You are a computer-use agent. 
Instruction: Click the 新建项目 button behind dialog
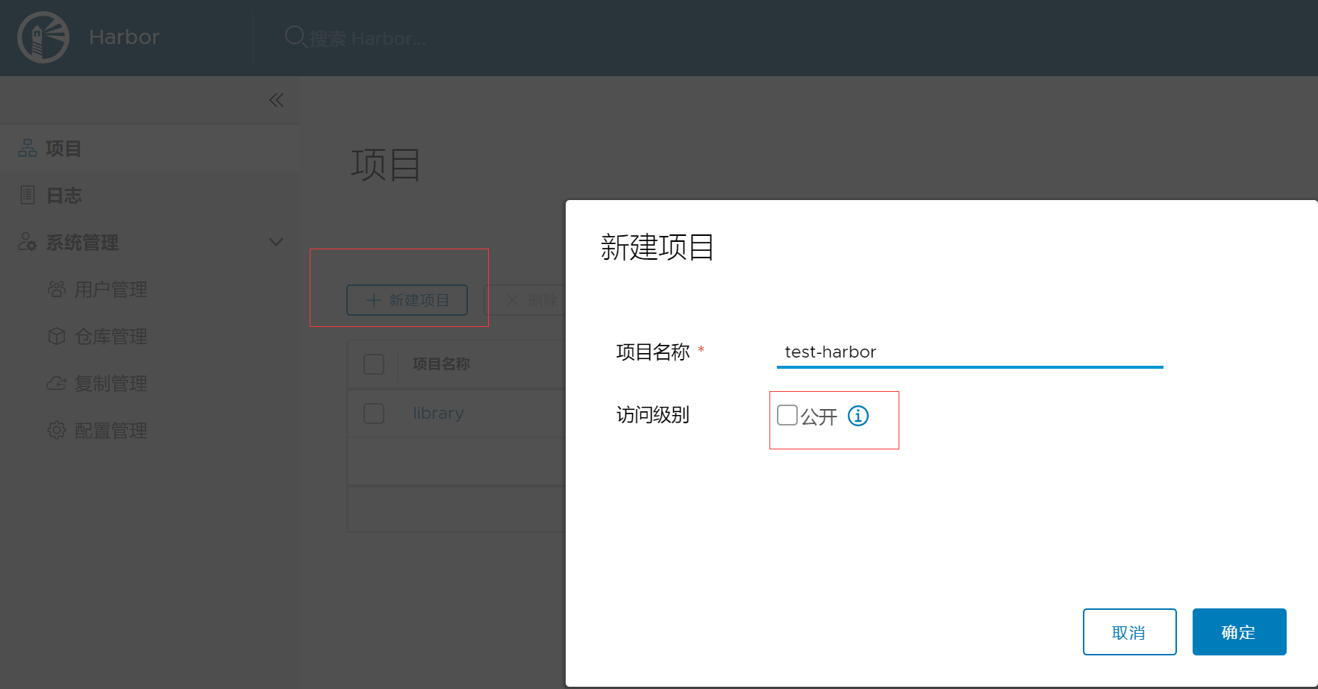point(407,300)
